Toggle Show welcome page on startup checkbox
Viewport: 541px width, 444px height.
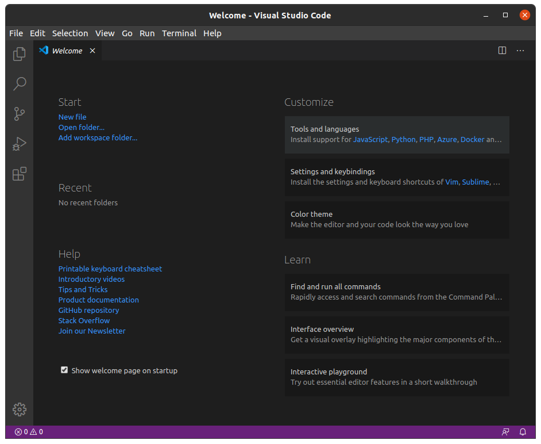(64, 370)
